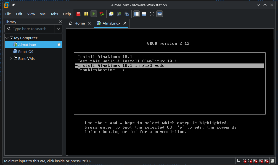The height and width of the screenshot is (165, 278).
Task: Click the CD/DVD drive status icon
Action: tap(244, 161)
